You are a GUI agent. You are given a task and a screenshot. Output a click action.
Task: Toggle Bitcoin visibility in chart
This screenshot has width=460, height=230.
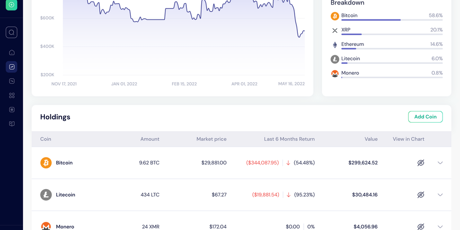(420, 163)
